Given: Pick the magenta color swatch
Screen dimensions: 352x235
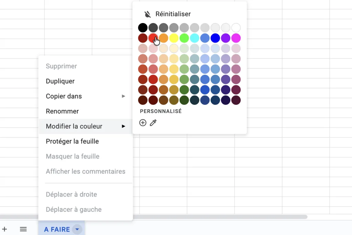Looking at the screenshot, I should pos(235,38).
